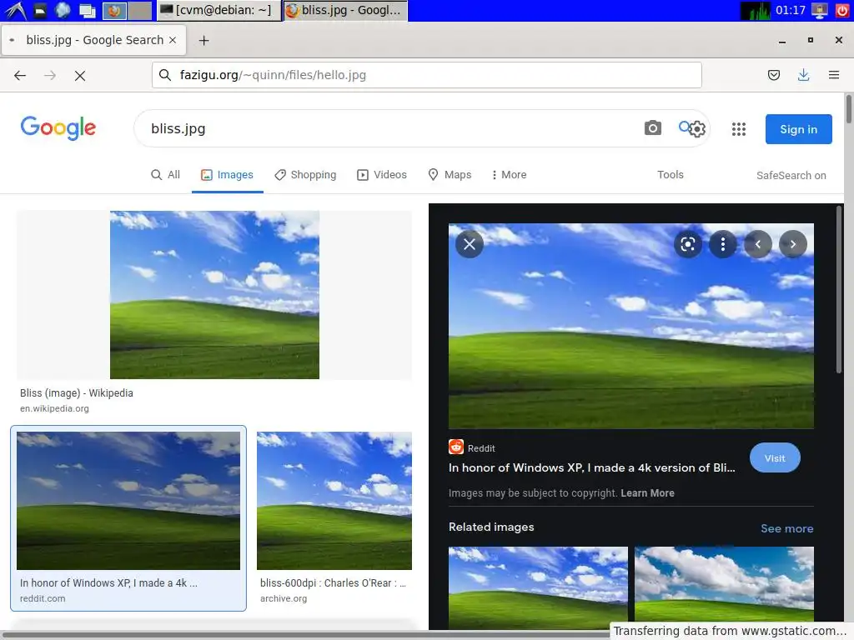Go to next image in preview
This screenshot has height=640, width=854.
pos(793,244)
